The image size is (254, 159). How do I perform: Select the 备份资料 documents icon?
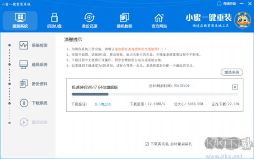(24, 84)
